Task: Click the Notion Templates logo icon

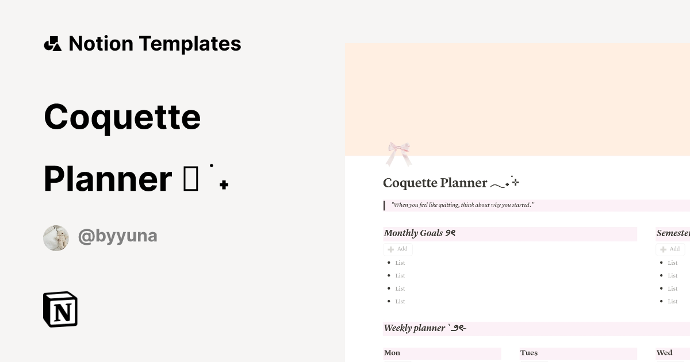Action: pos(52,43)
